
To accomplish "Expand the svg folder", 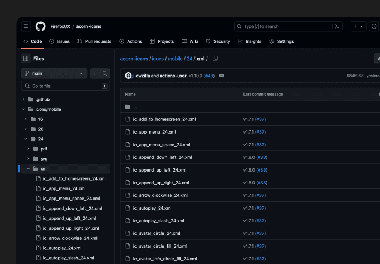I will 28,159.
